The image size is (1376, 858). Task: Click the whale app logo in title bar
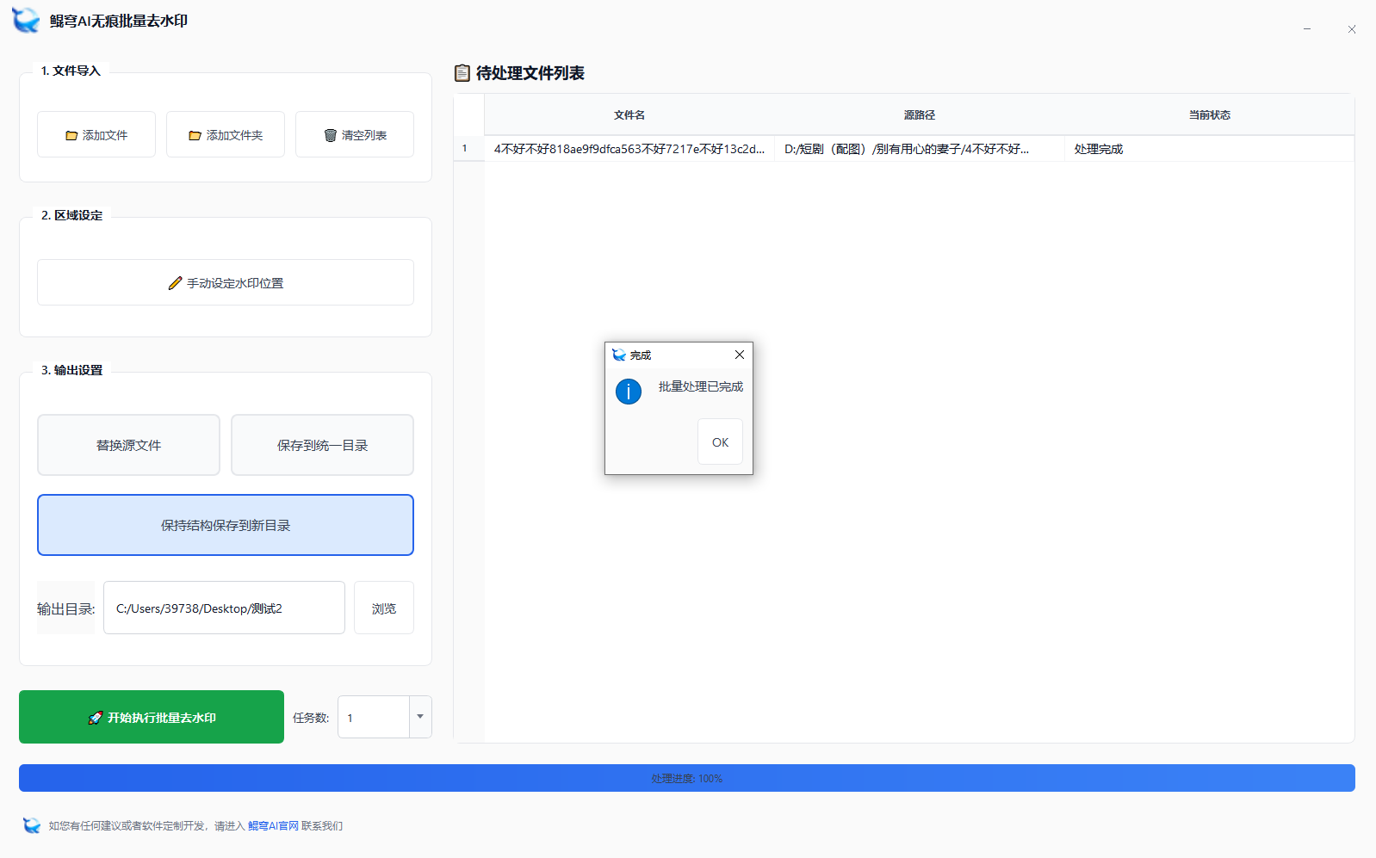pyautogui.click(x=26, y=20)
